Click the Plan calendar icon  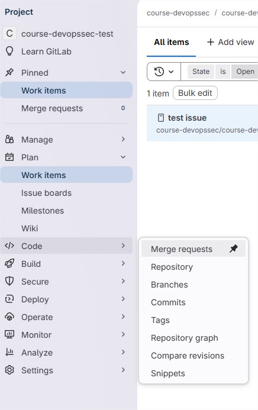(9, 157)
